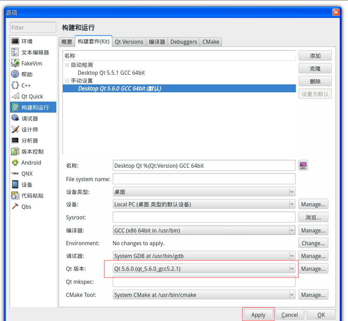
Task: Click the Cancel button
Action: pos(290,314)
